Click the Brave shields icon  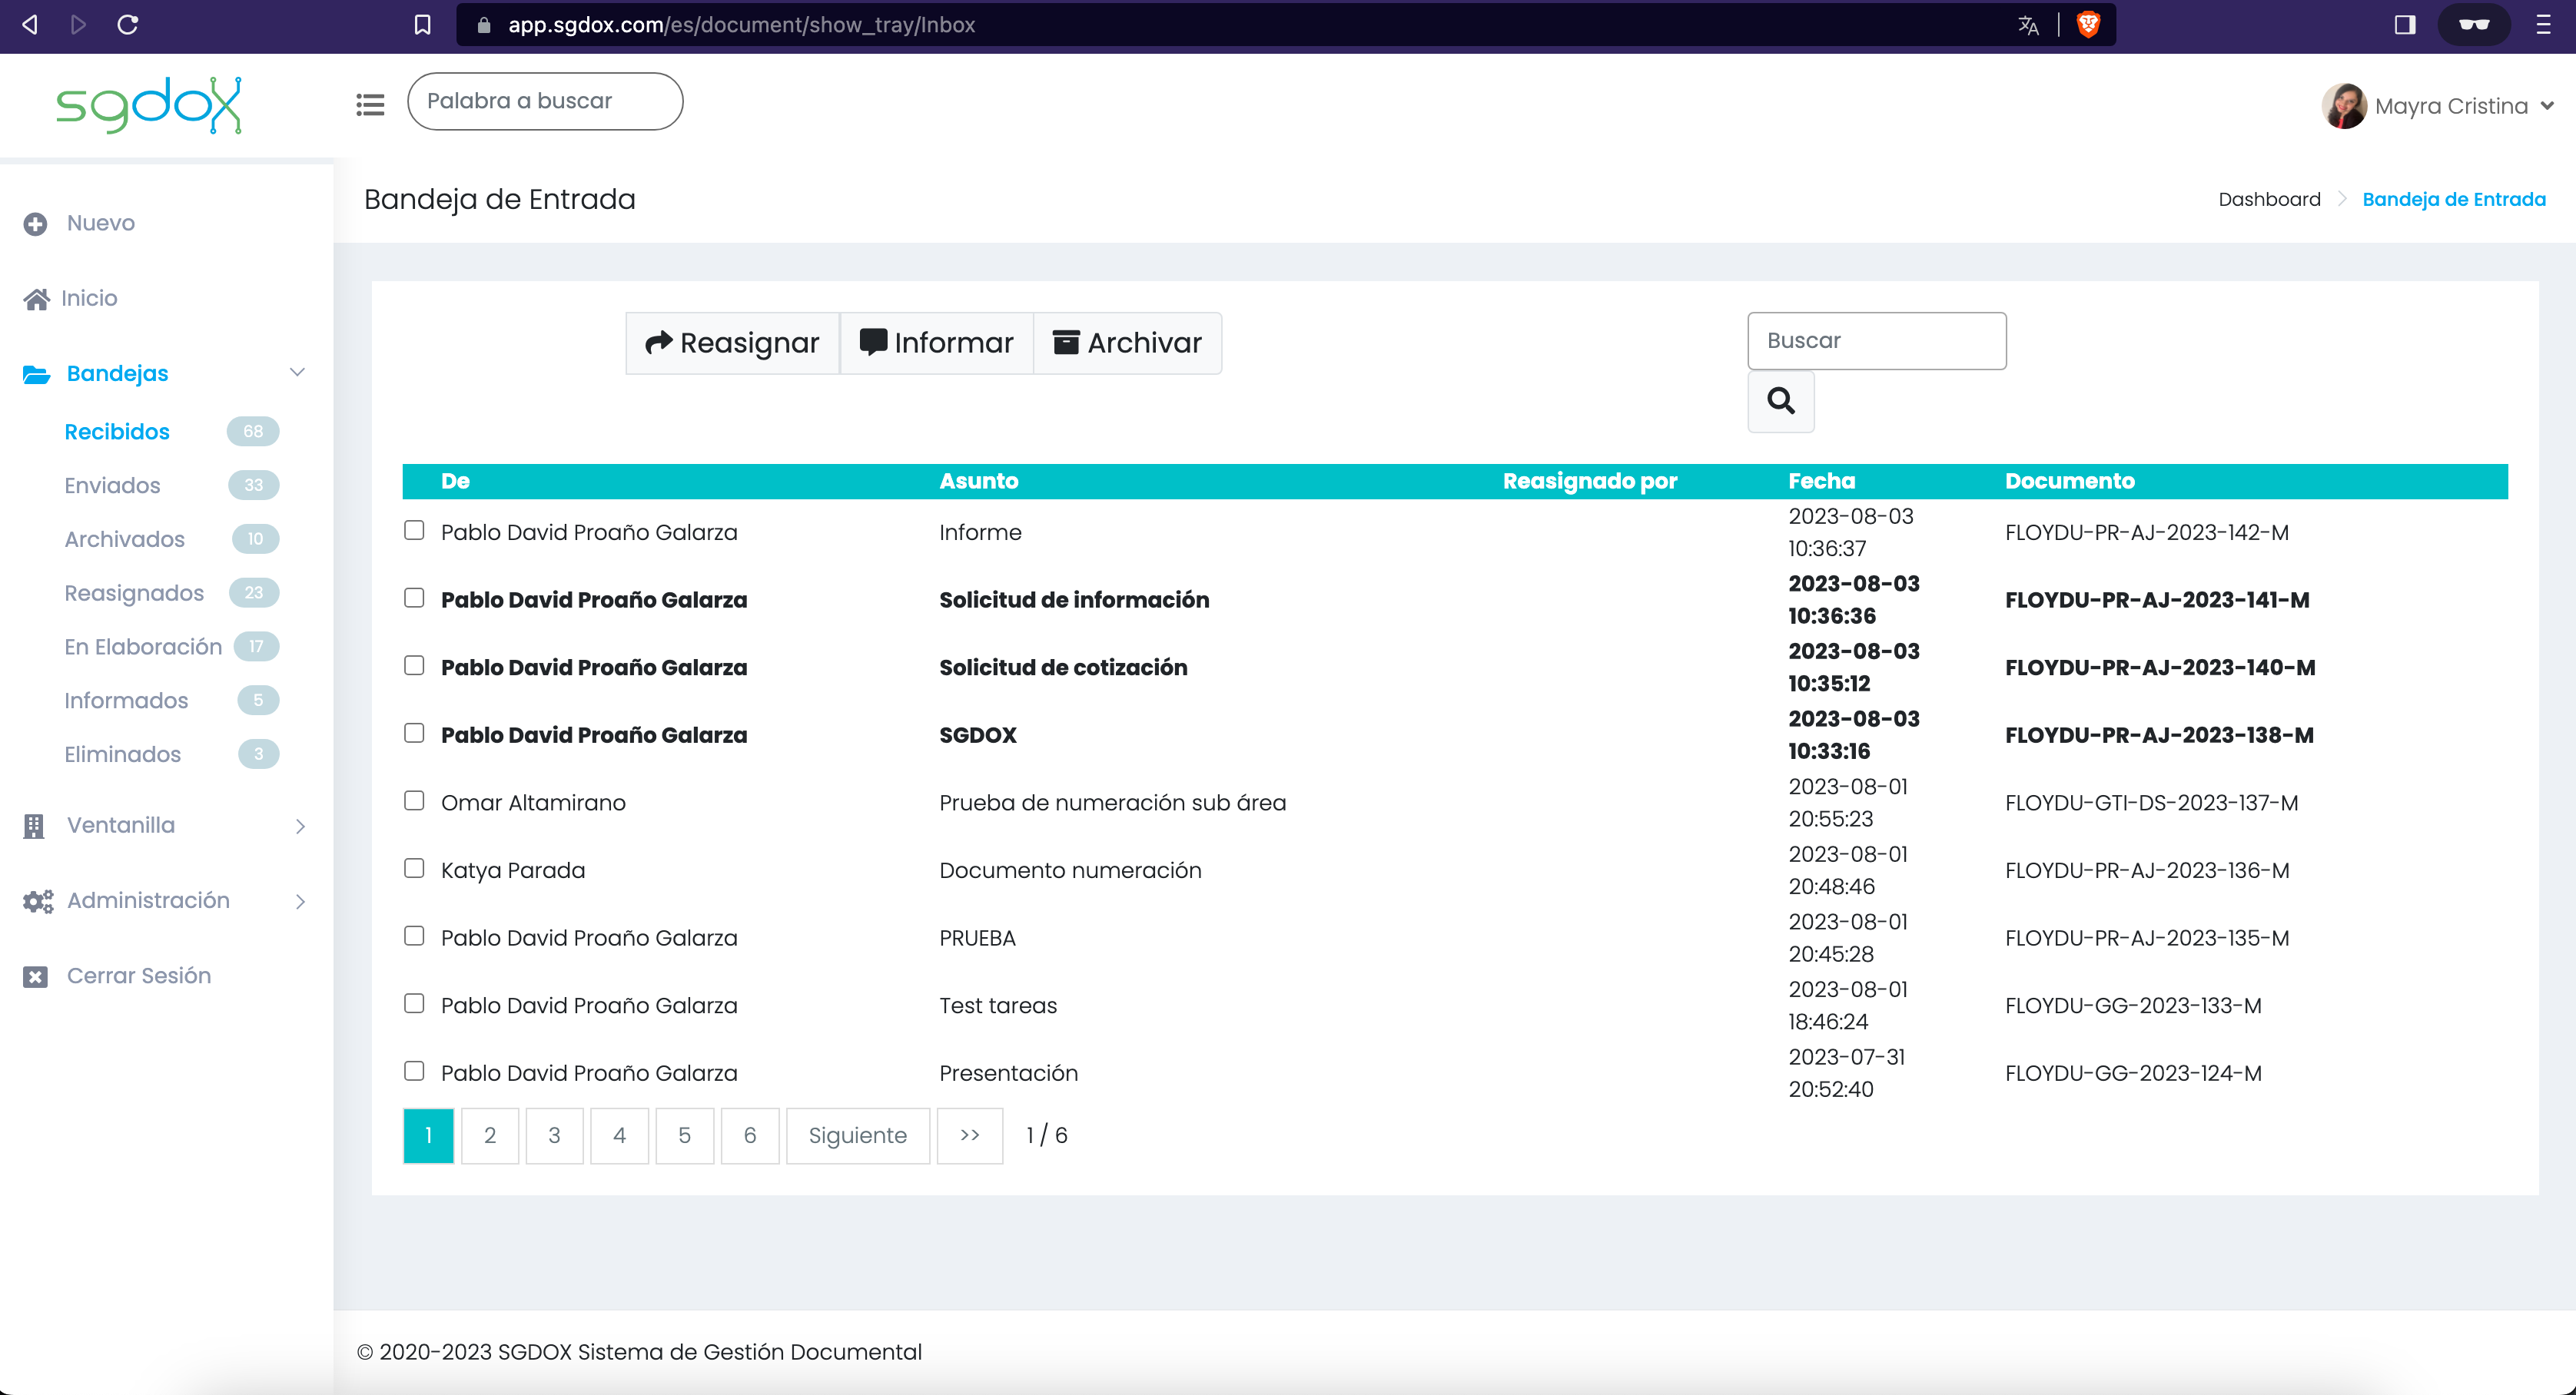point(2088,25)
